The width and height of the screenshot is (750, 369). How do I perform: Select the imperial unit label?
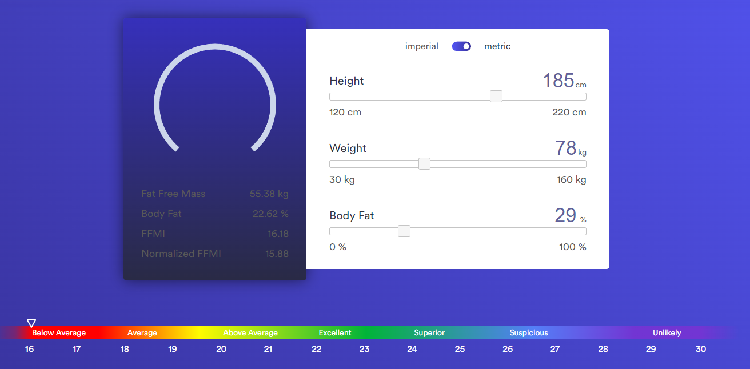pos(422,46)
